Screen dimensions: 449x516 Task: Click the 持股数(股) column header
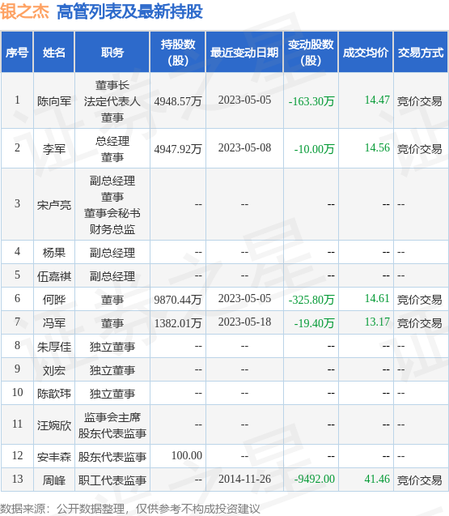tap(178, 53)
